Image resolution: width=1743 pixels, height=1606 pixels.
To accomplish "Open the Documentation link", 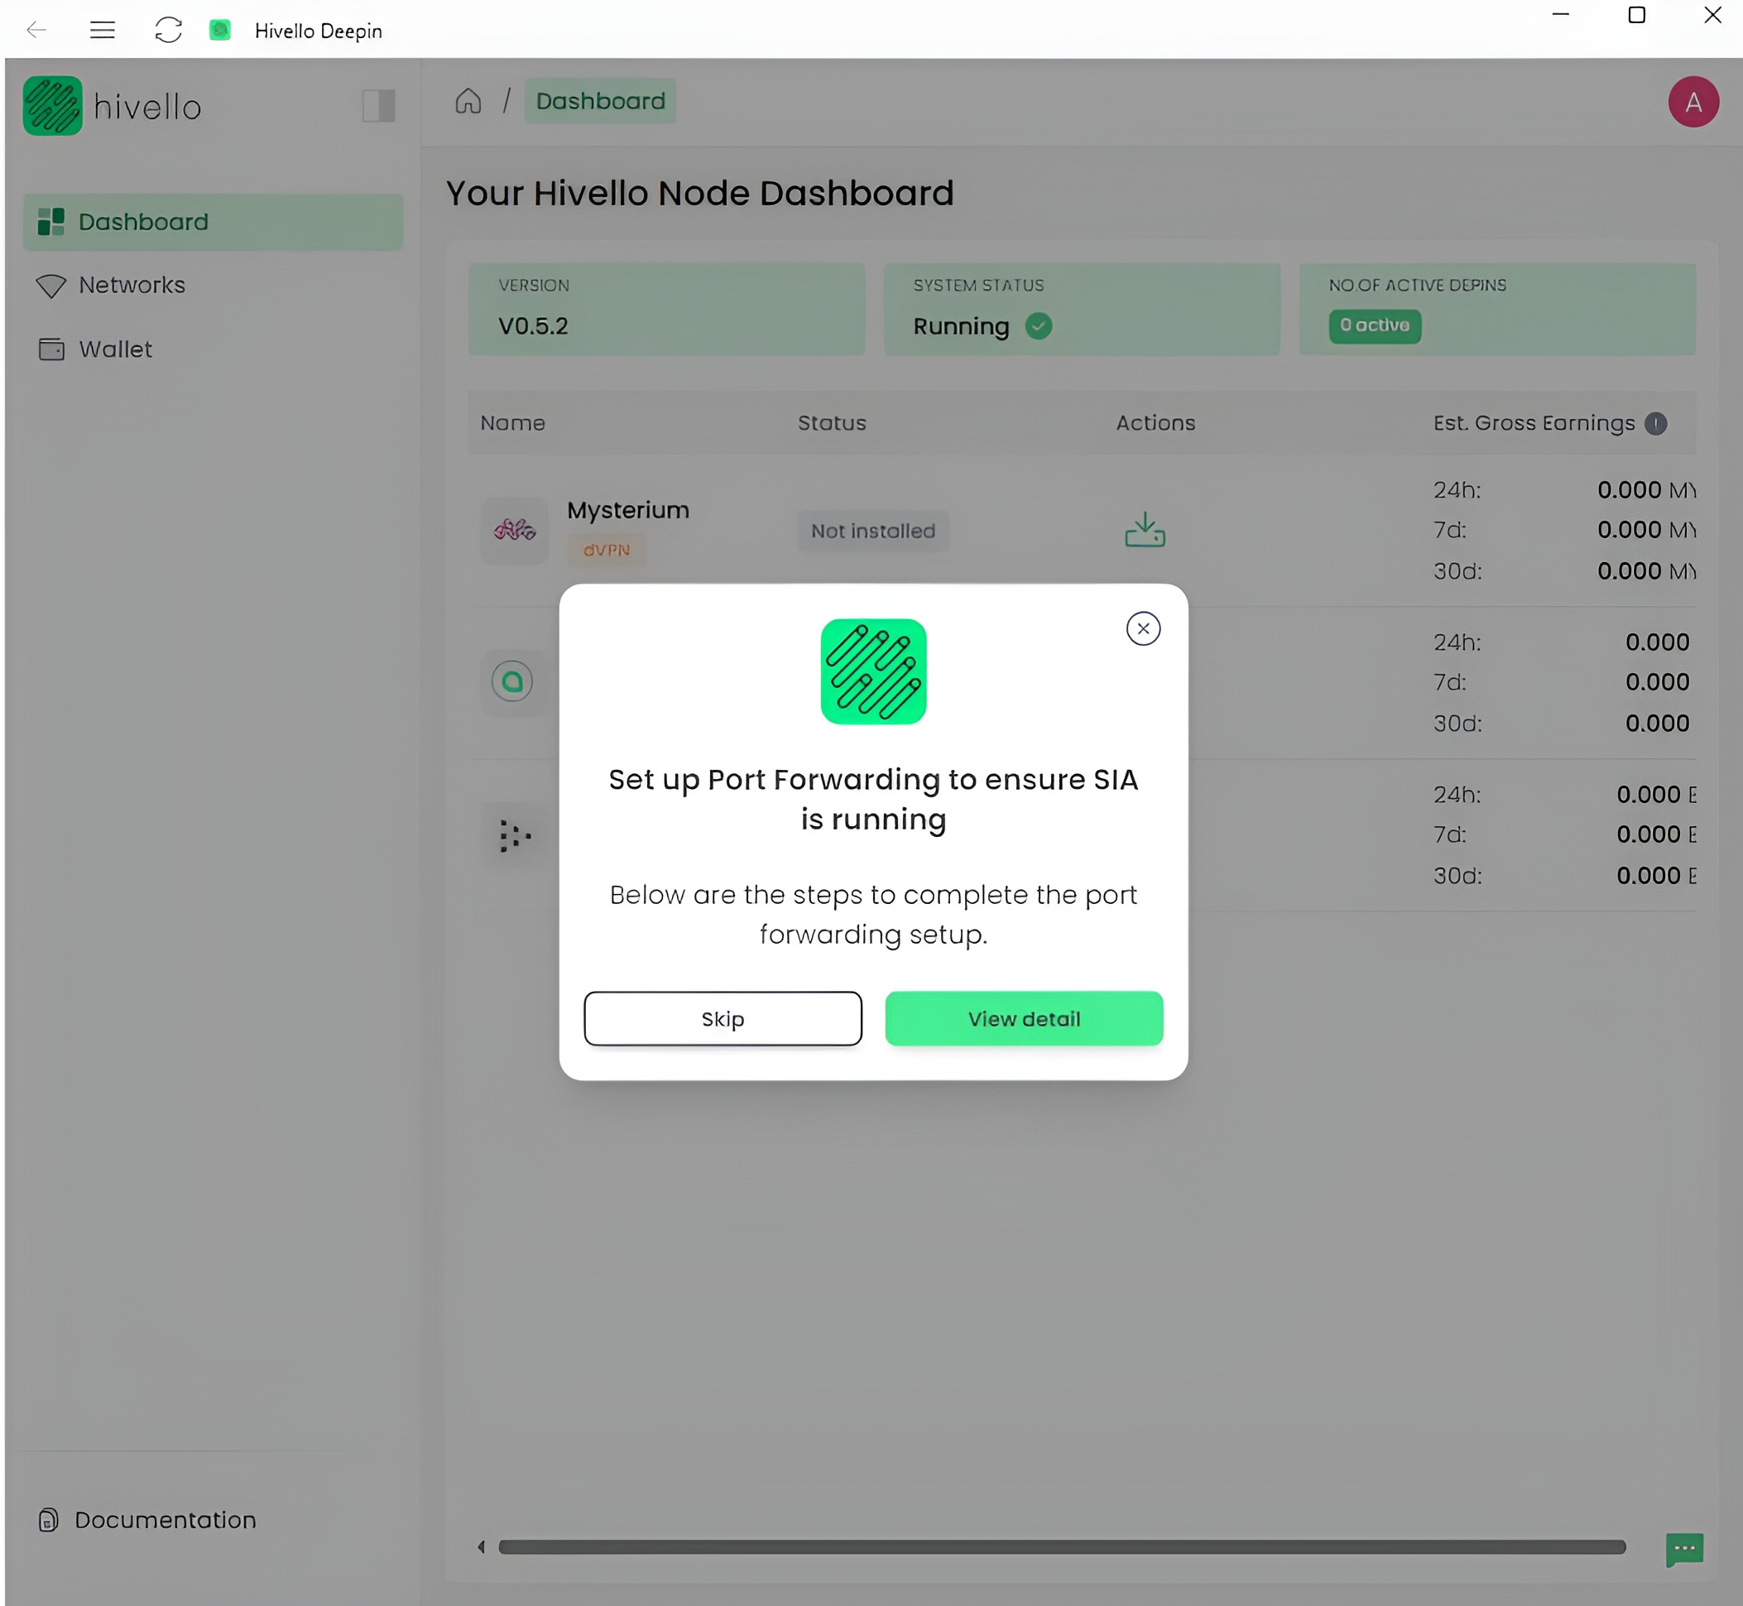I will tap(147, 1520).
